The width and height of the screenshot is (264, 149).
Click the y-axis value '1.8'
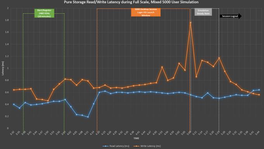point(7,20)
